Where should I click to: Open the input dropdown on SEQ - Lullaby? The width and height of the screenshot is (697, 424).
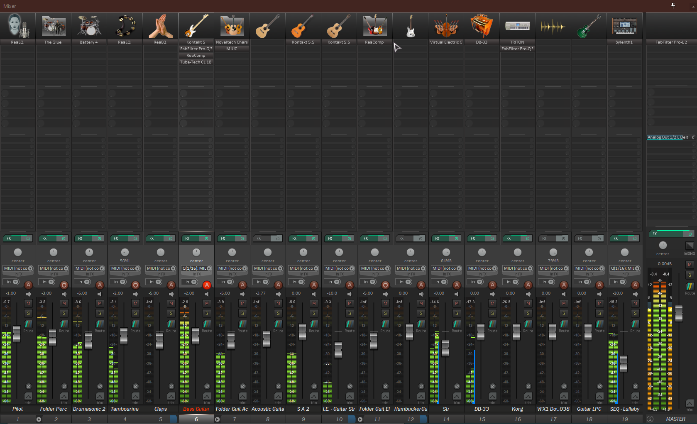point(625,268)
